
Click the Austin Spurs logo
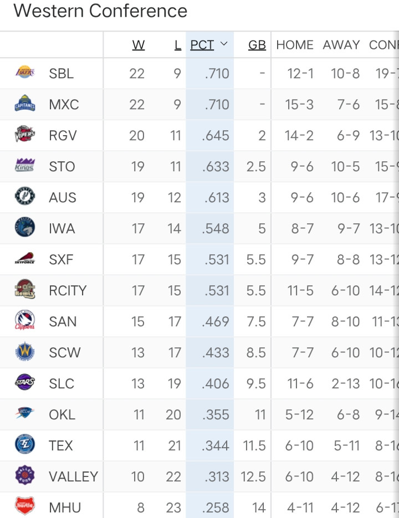tap(25, 197)
